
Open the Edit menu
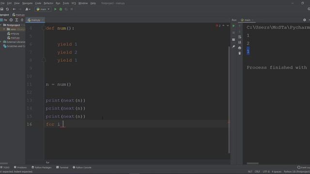click(9, 3)
